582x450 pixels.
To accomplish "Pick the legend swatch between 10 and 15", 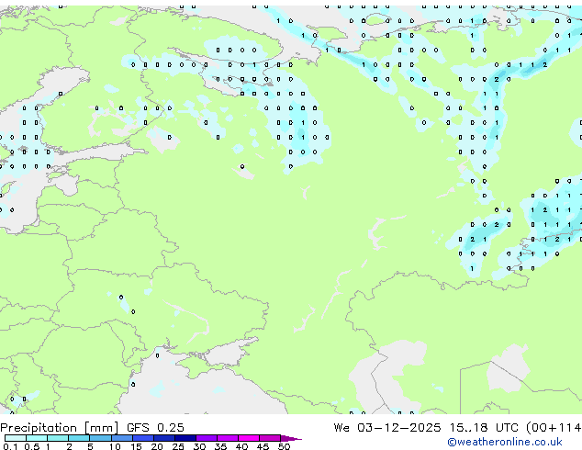I will (121, 438).
